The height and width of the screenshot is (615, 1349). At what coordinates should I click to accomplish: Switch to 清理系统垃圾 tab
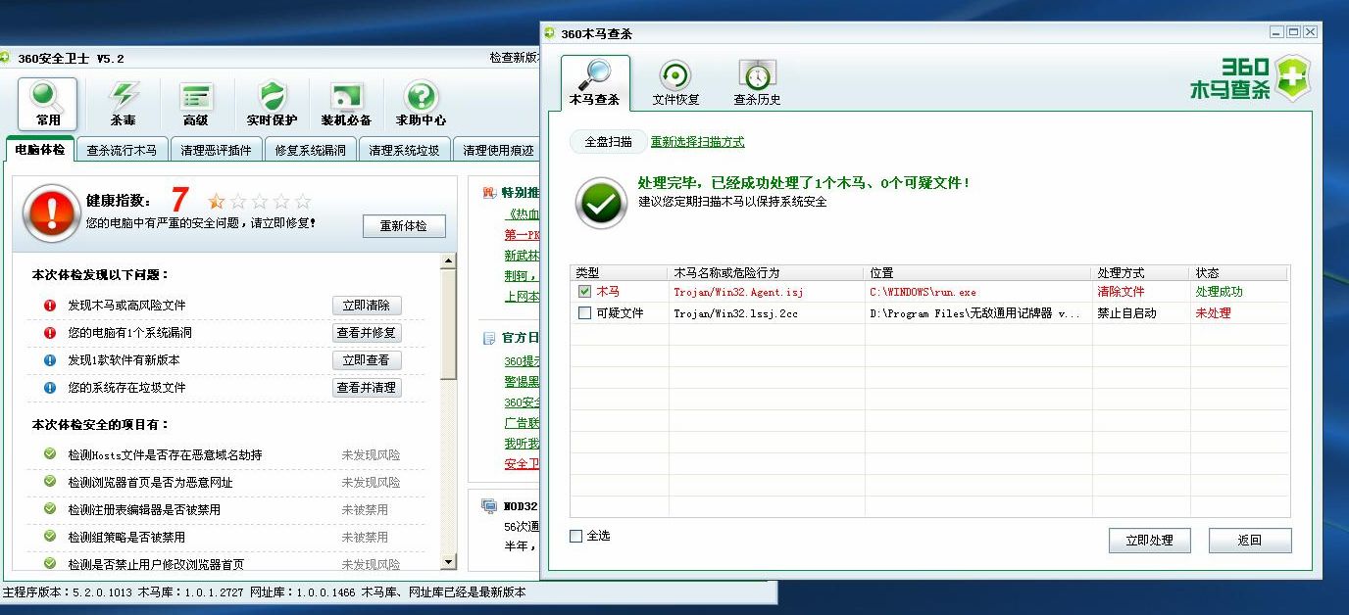tap(404, 151)
